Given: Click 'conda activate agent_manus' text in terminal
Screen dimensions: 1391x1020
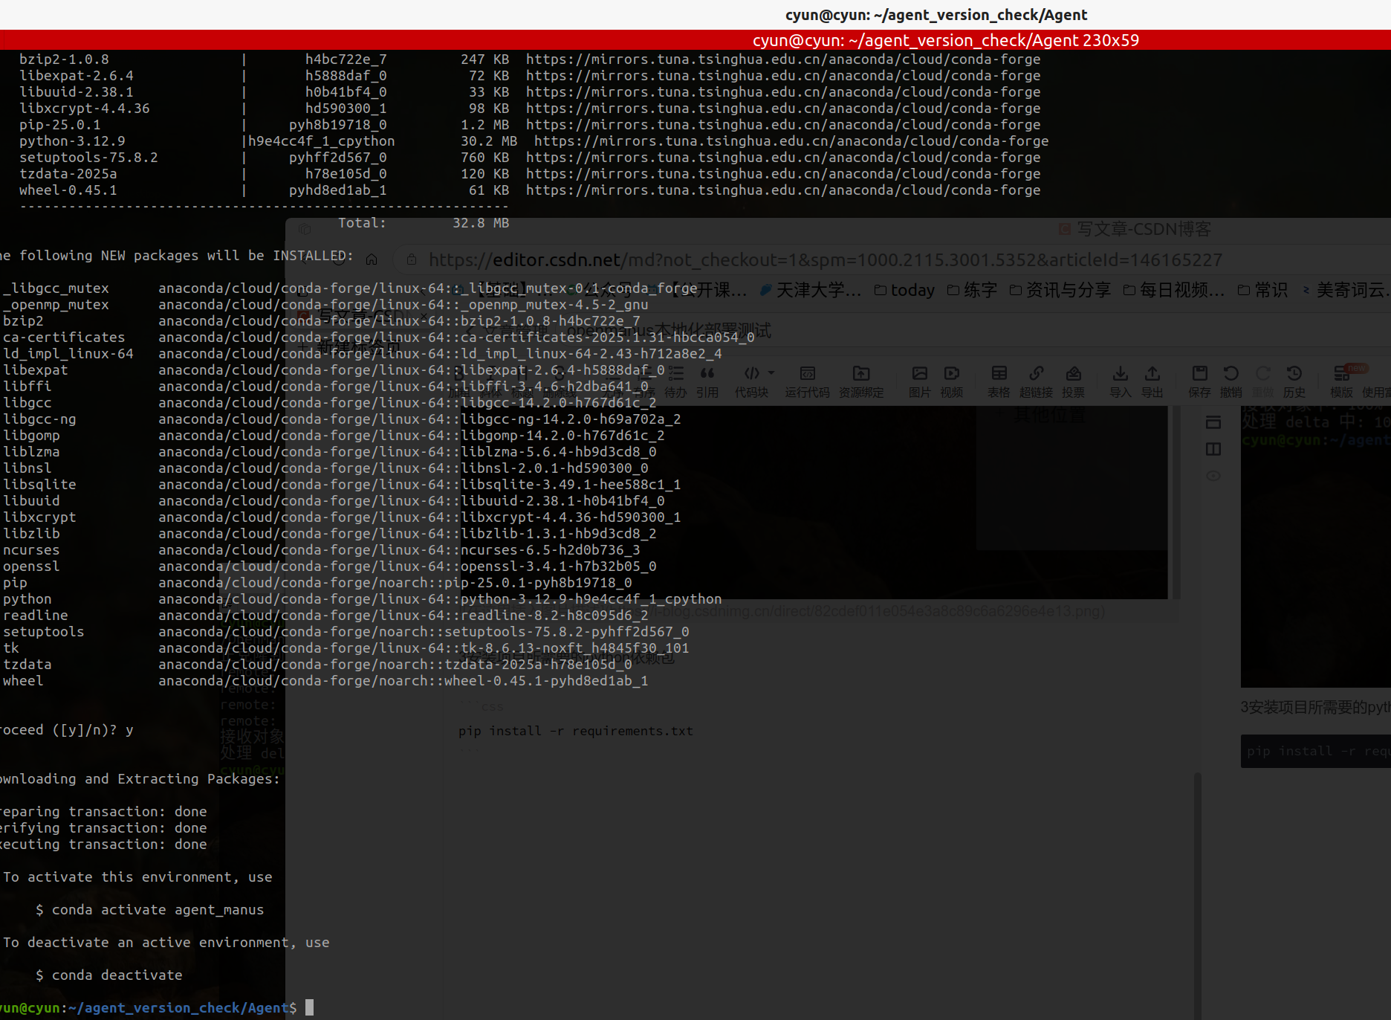Looking at the screenshot, I should (x=158, y=910).
